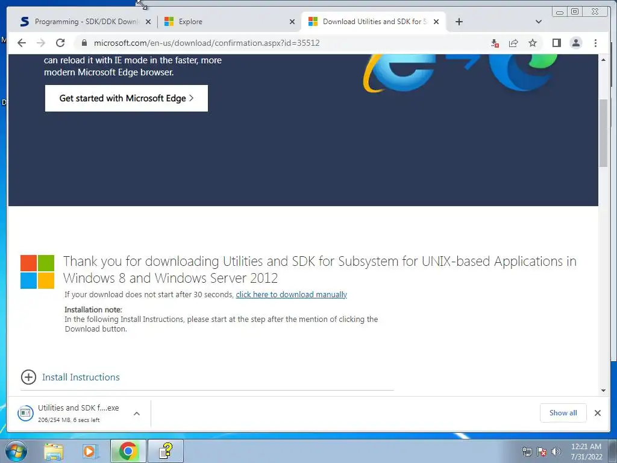
Task: Expand download item options chevron
Action: click(x=137, y=414)
